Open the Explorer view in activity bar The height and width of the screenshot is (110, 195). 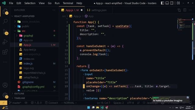[5, 12]
